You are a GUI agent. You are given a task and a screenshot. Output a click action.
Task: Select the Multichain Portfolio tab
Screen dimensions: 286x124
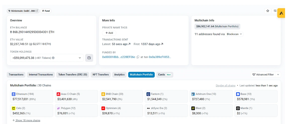[x=141, y=75]
